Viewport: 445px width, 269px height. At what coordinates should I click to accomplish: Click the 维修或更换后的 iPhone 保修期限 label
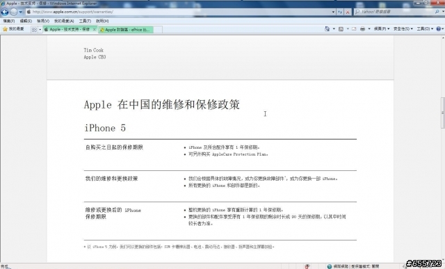coord(113,213)
